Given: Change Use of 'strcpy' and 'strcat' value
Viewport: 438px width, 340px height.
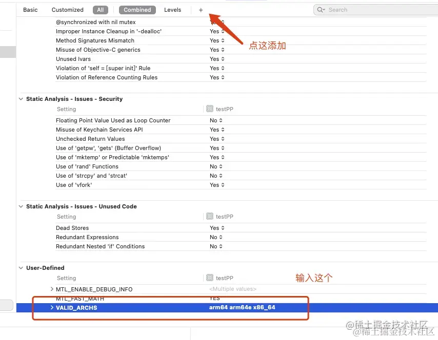Looking at the screenshot, I should [216, 176].
